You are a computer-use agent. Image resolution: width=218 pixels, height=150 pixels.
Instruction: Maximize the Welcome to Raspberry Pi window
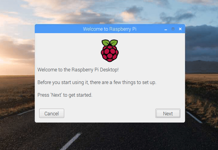coord(173,29)
